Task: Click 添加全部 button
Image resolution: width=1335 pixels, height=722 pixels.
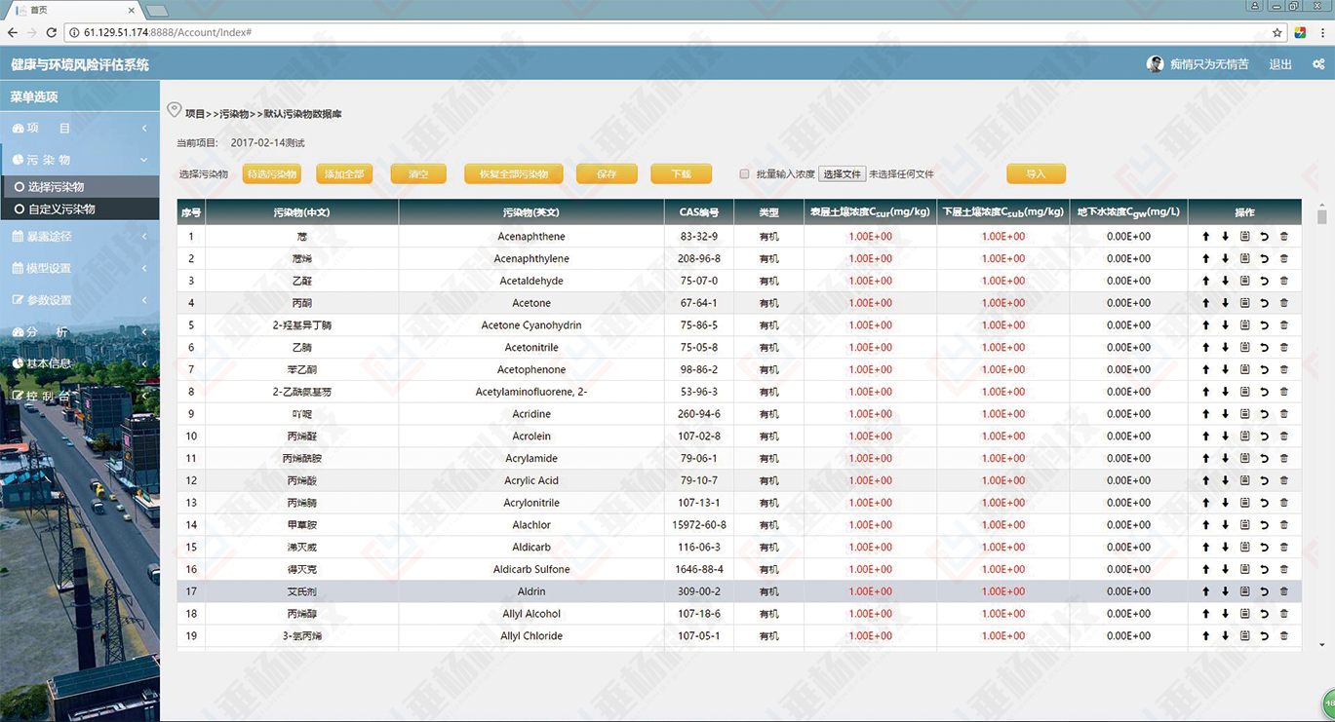Action: click(344, 174)
